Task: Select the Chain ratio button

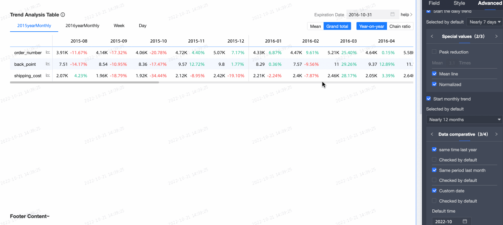Action: [x=400, y=26]
